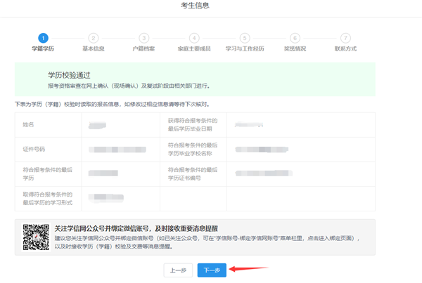
Task: Click the blurred 学历证书编号 value
Action: coord(264,173)
